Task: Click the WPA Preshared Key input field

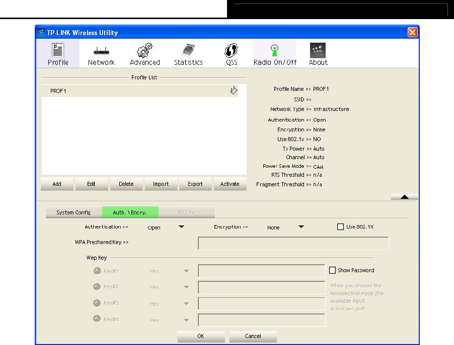Action: 293,243
